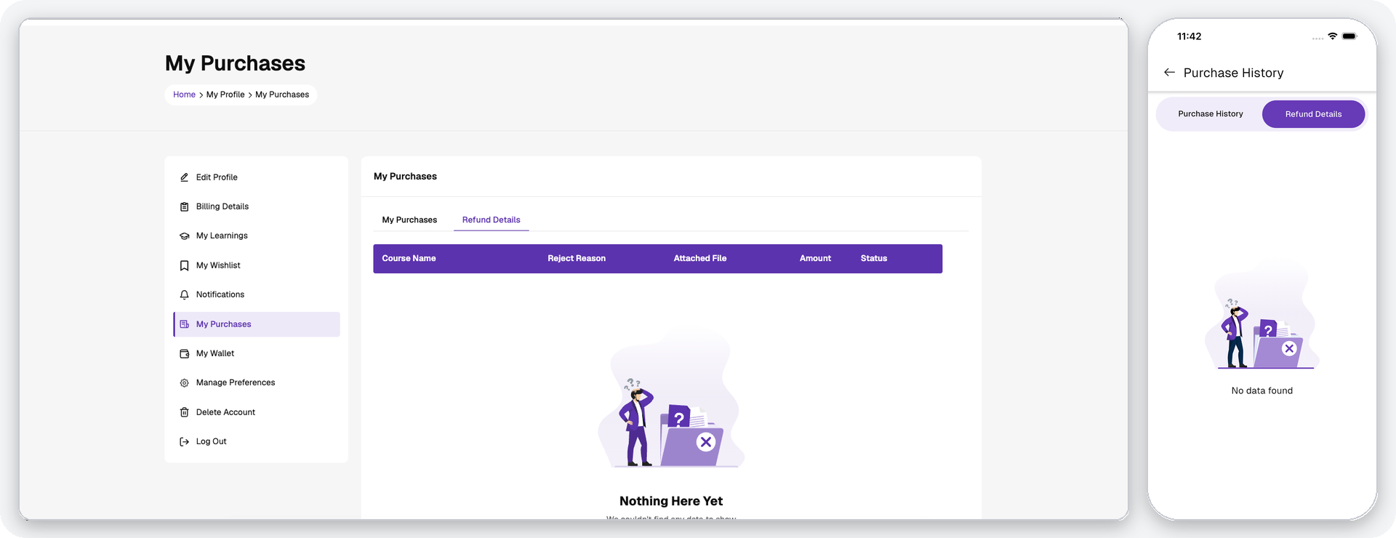Click the Notifications bell icon
This screenshot has width=1396, height=538.
pyautogui.click(x=184, y=294)
